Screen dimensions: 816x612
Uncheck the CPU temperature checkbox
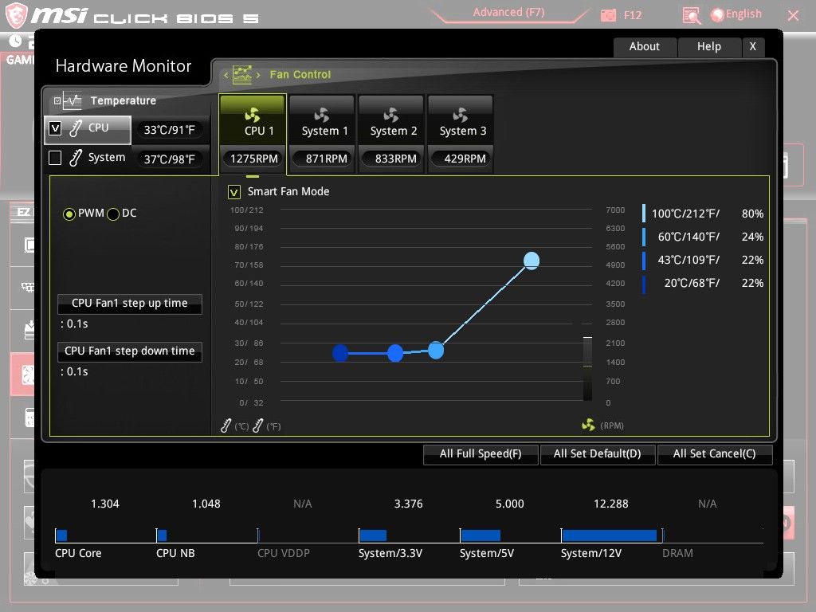[55, 128]
